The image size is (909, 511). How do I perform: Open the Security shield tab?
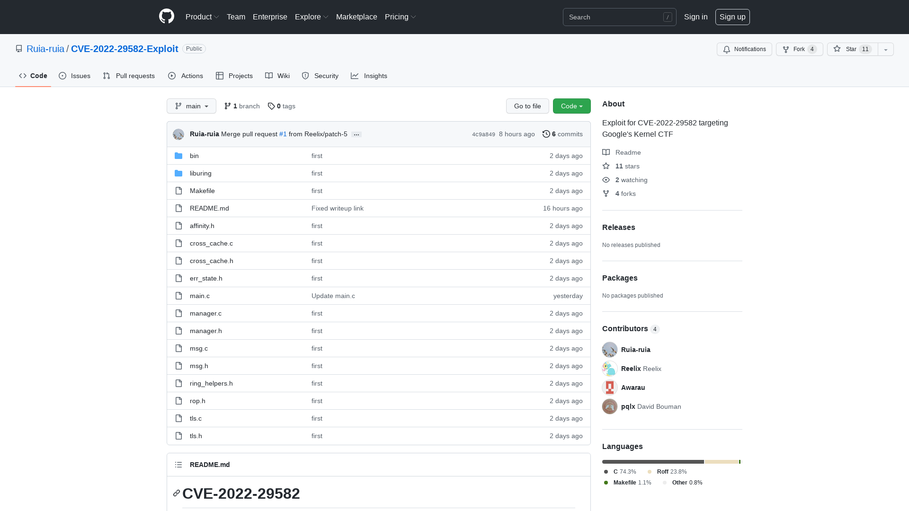(305, 76)
